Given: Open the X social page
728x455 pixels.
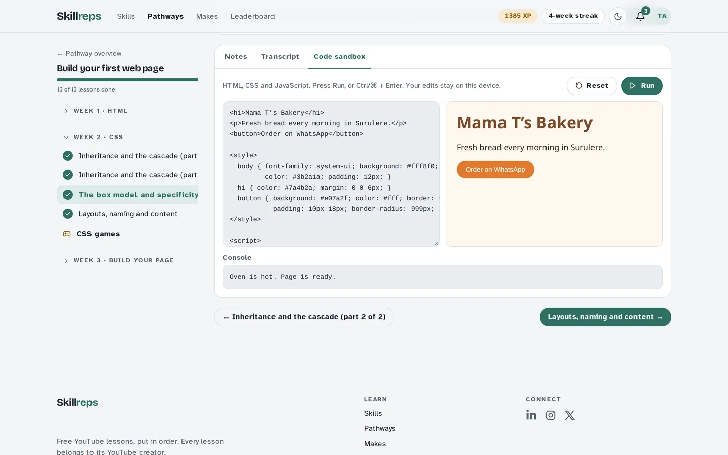Looking at the screenshot, I should 570,415.
